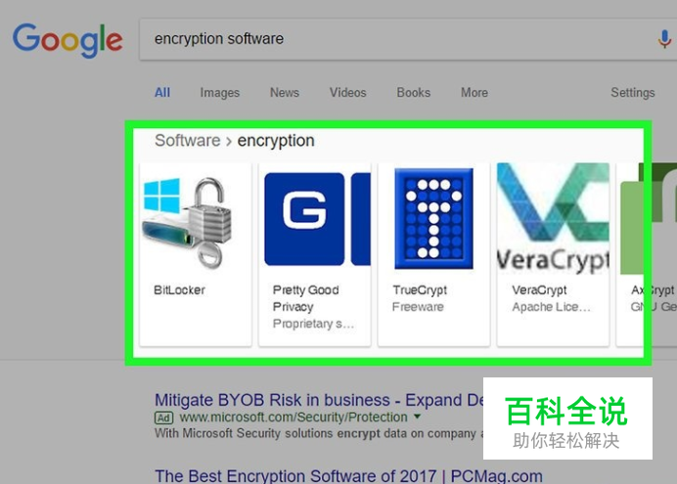Open The Best Encryption Software PCMag link

349,476
